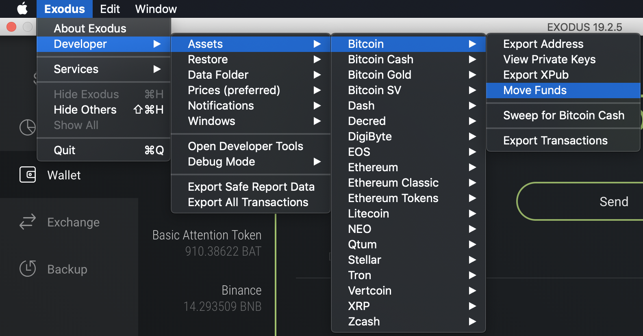Viewport: 643px width, 336px height.
Task: Select Sweep for Bitcoin Cash
Action: pyautogui.click(x=563, y=115)
